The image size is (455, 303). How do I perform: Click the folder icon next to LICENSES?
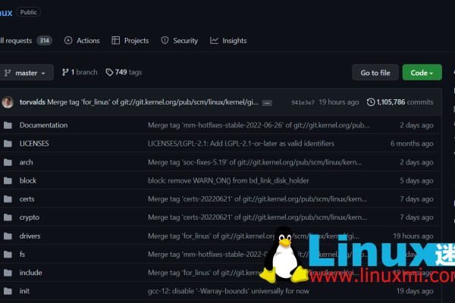tap(8, 143)
